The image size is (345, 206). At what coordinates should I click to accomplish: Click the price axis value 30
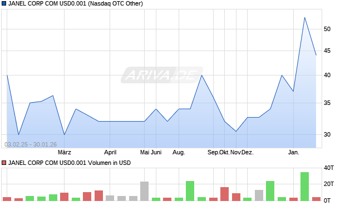point(327,134)
